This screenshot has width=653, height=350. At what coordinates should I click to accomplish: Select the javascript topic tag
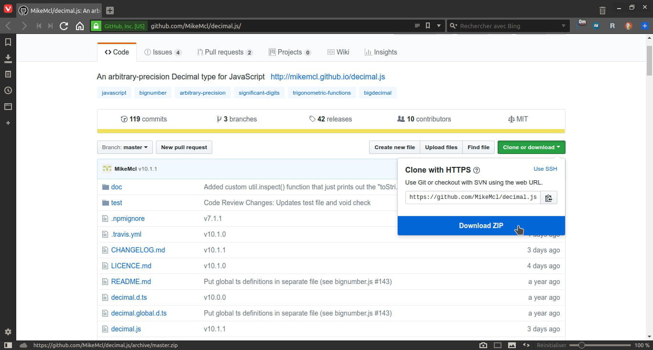[114, 93]
